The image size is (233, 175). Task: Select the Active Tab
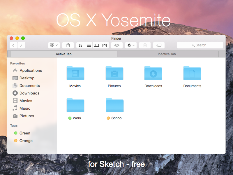pos(64,54)
